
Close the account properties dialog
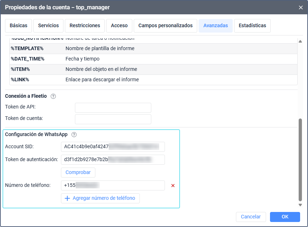[x=300, y=7]
